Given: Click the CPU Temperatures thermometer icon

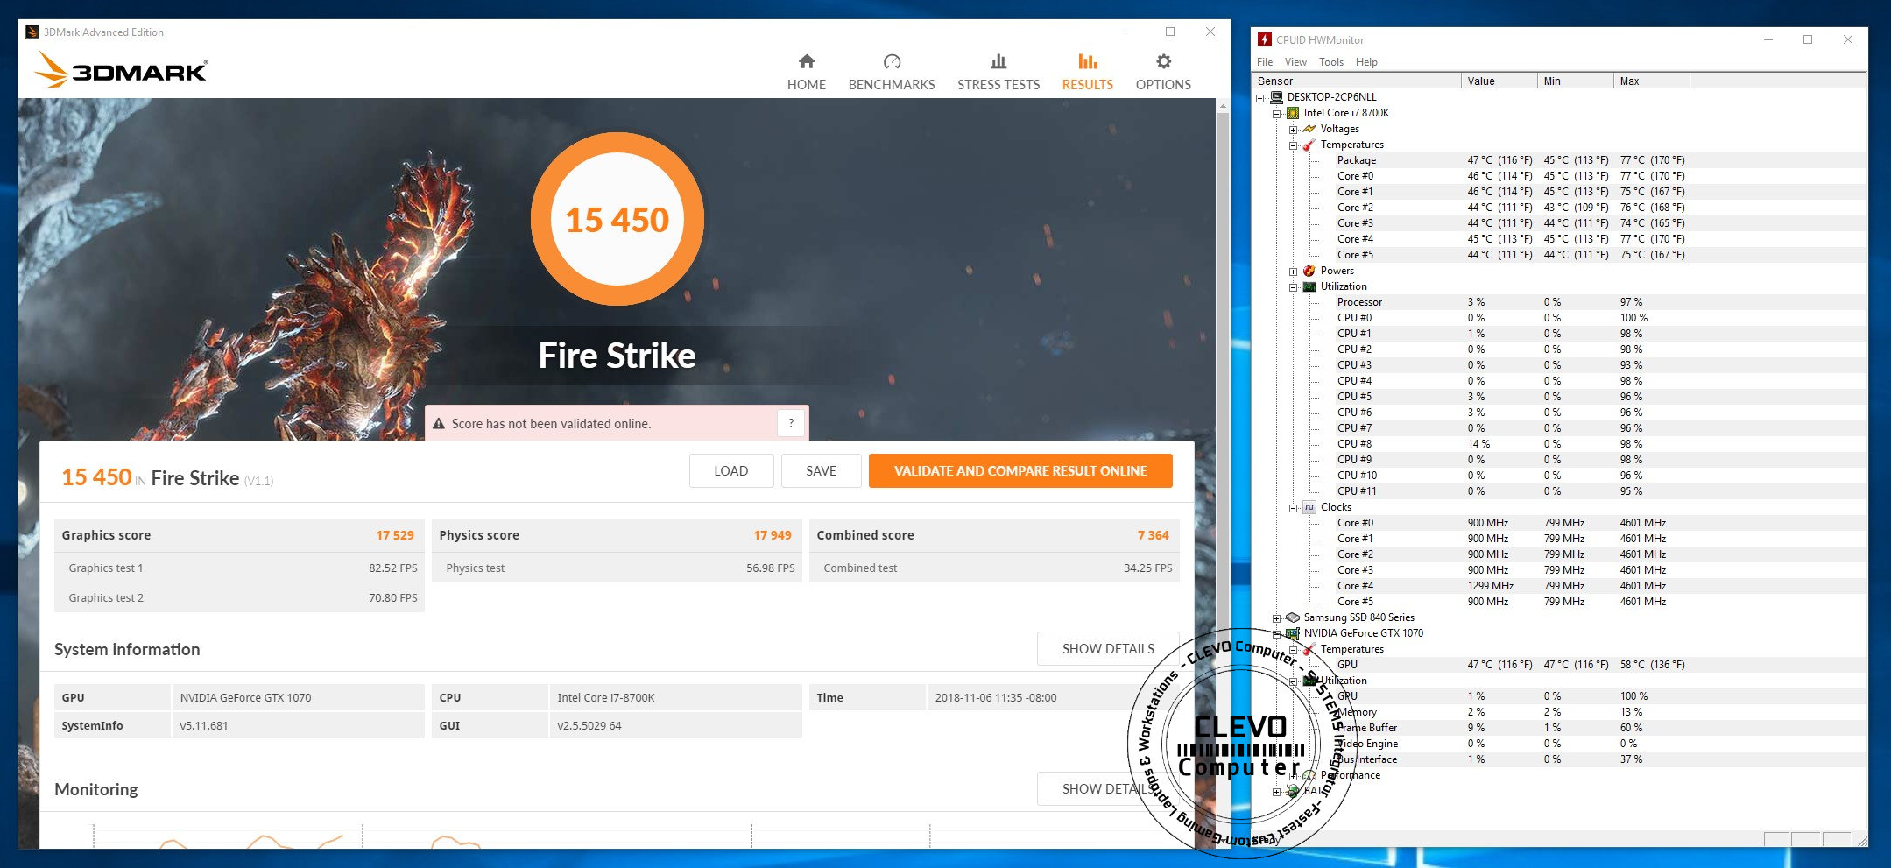Looking at the screenshot, I should 1309,145.
